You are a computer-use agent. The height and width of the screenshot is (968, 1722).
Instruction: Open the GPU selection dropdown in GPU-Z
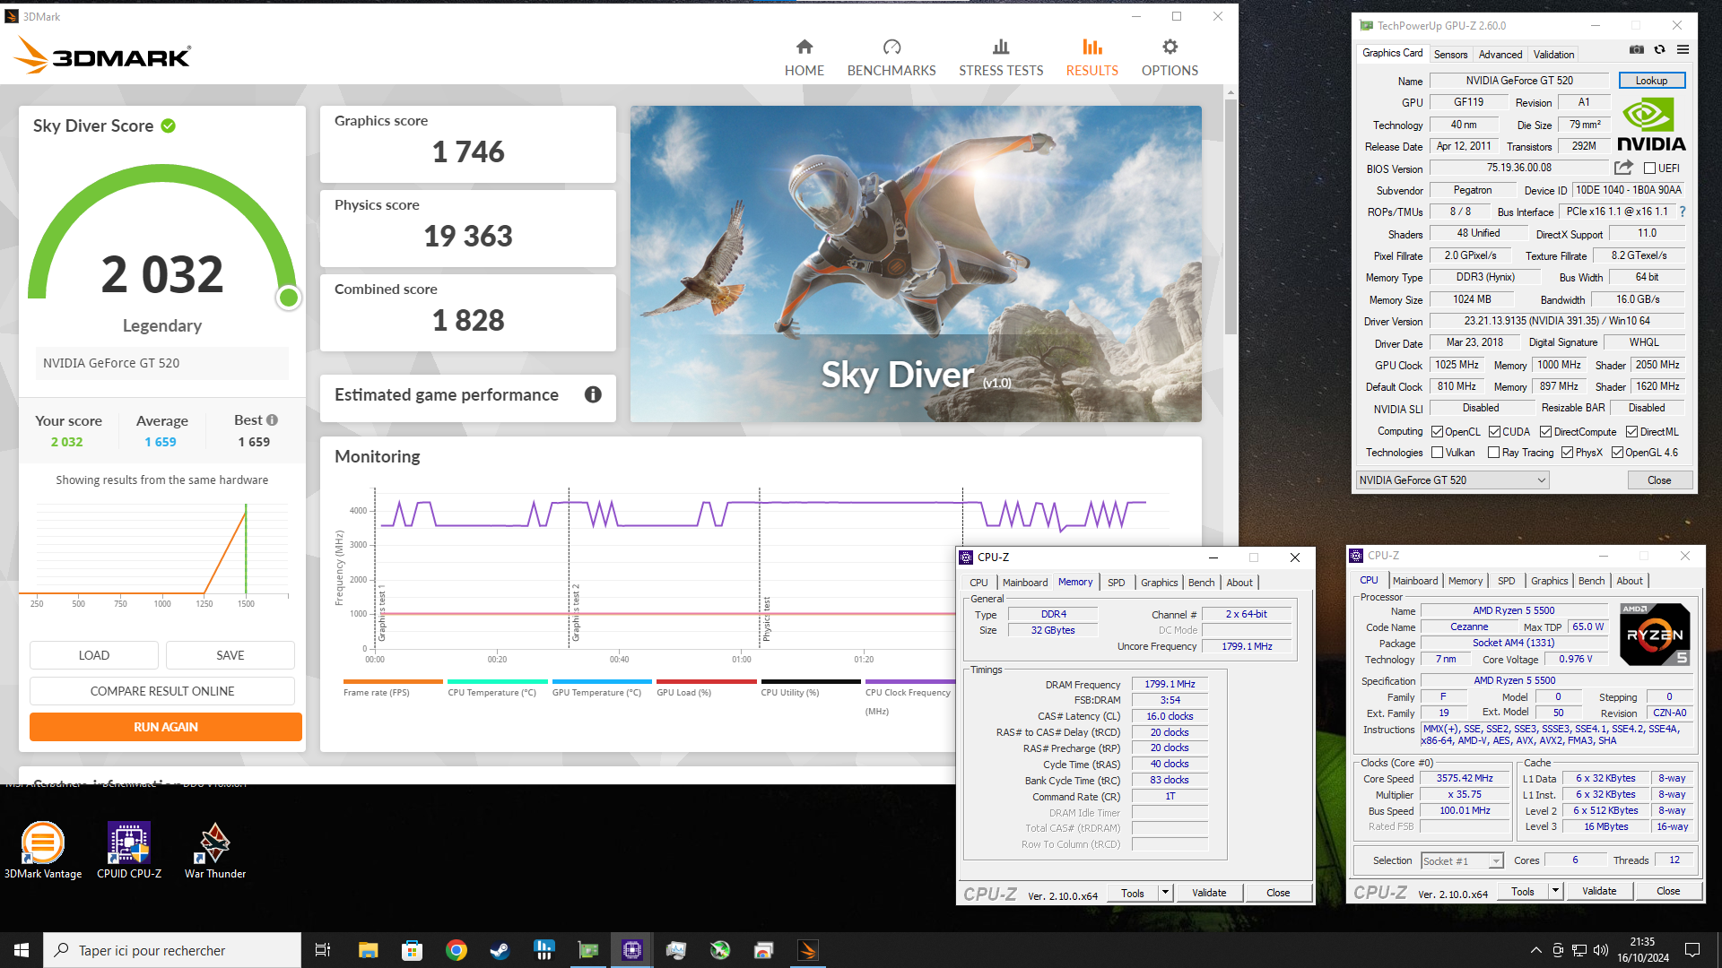point(1452,480)
